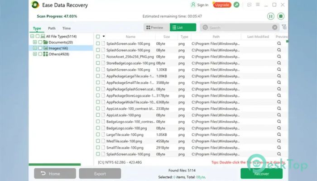Viewport: 317px width, 181px height.
Task: Open the hamburger menu icon in title bar
Action: point(258,5)
